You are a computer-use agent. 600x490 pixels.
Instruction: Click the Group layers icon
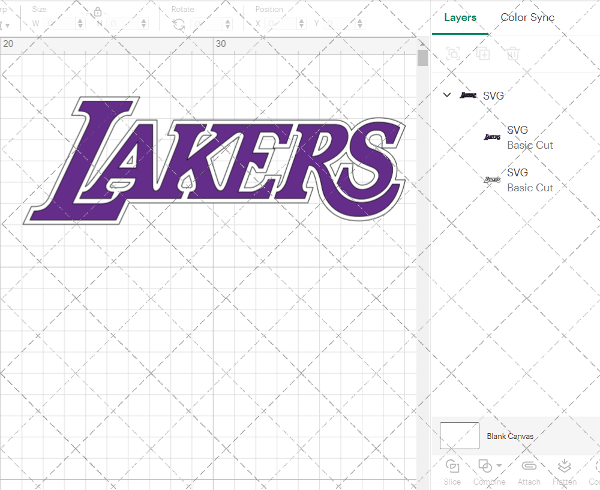(453, 53)
